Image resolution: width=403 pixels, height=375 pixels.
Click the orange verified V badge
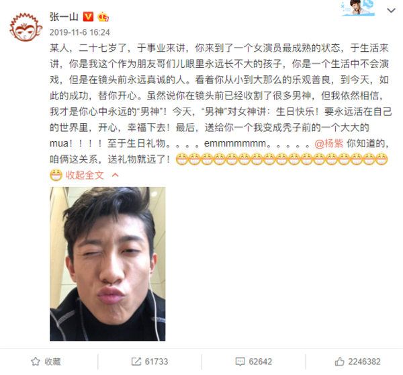(88, 17)
